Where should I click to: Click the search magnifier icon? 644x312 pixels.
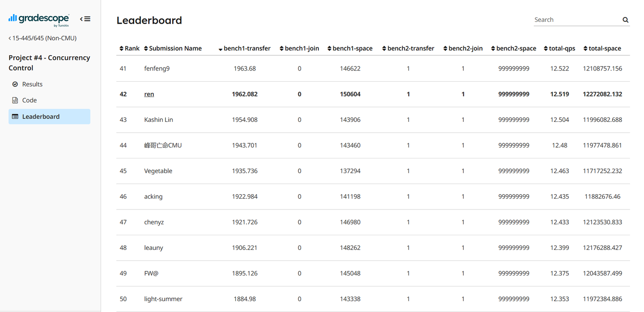(x=625, y=20)
